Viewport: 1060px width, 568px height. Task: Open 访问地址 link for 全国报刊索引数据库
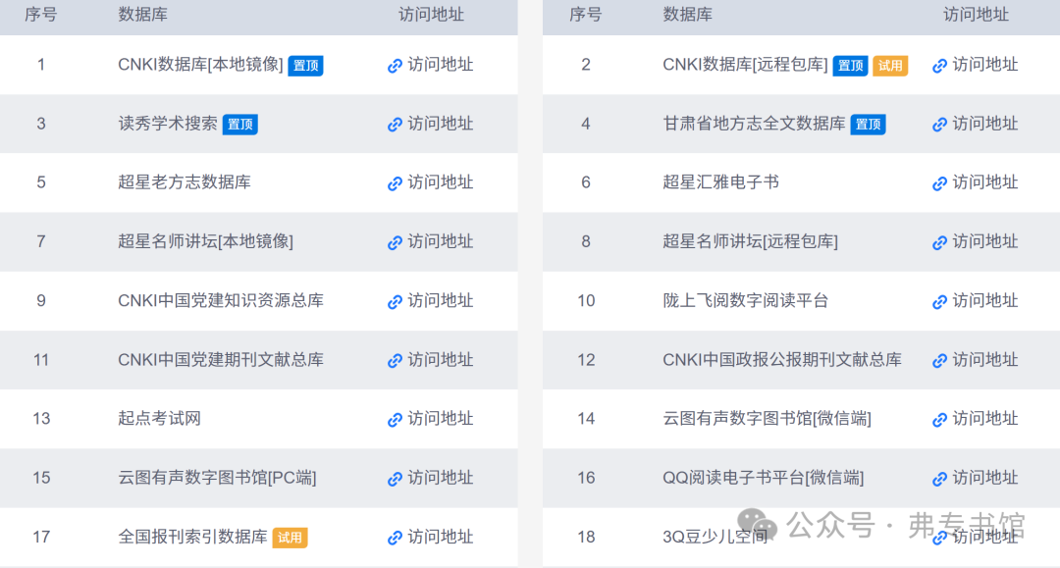point(440,537)
